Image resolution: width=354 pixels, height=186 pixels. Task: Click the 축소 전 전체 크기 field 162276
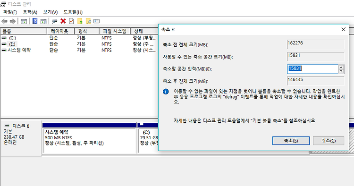tap(316, 44)
